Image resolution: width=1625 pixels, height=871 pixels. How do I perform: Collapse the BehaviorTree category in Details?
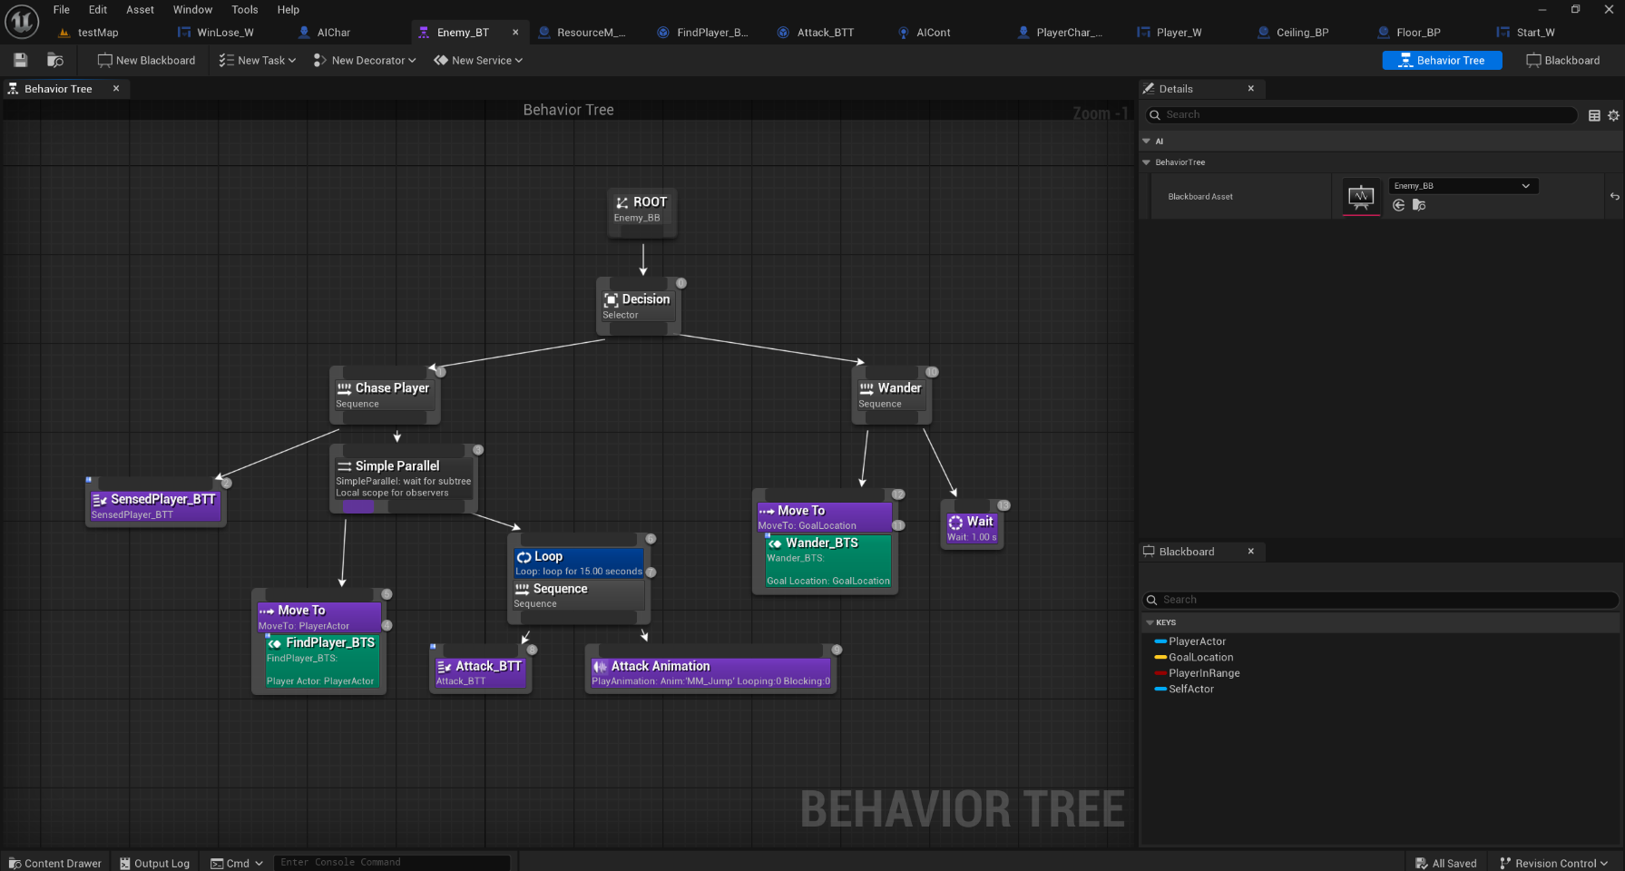[1146, 162]
